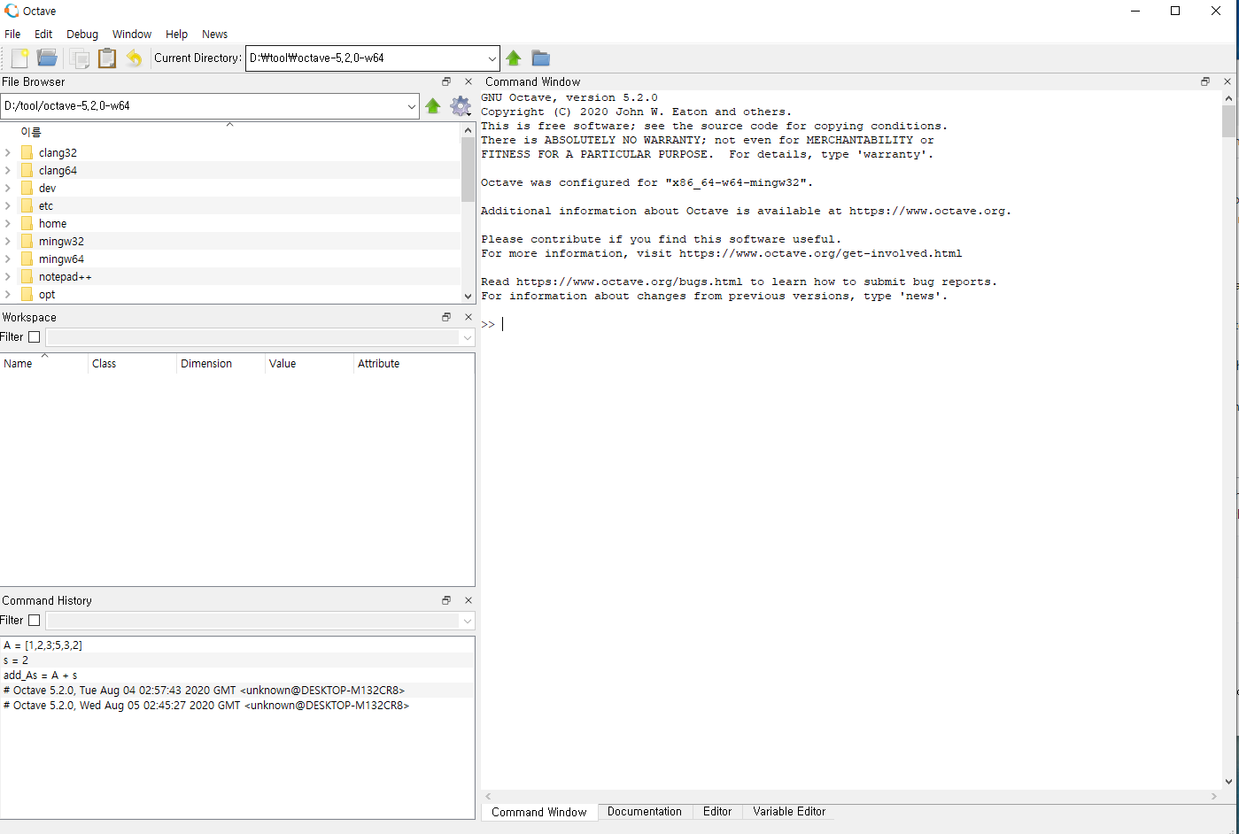Open the News menu
This screenshot has height=834, width=1239.
pos(214,34)
